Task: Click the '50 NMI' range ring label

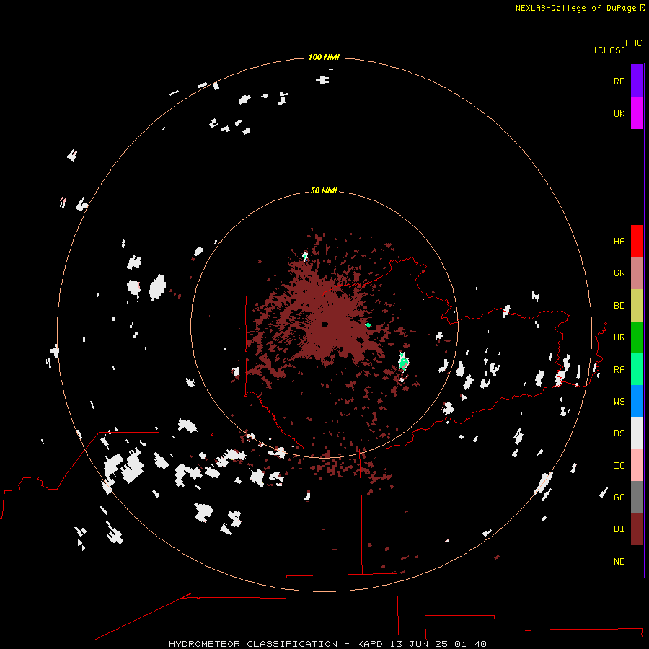Action: pyautogui.click(x=324, y=190)
